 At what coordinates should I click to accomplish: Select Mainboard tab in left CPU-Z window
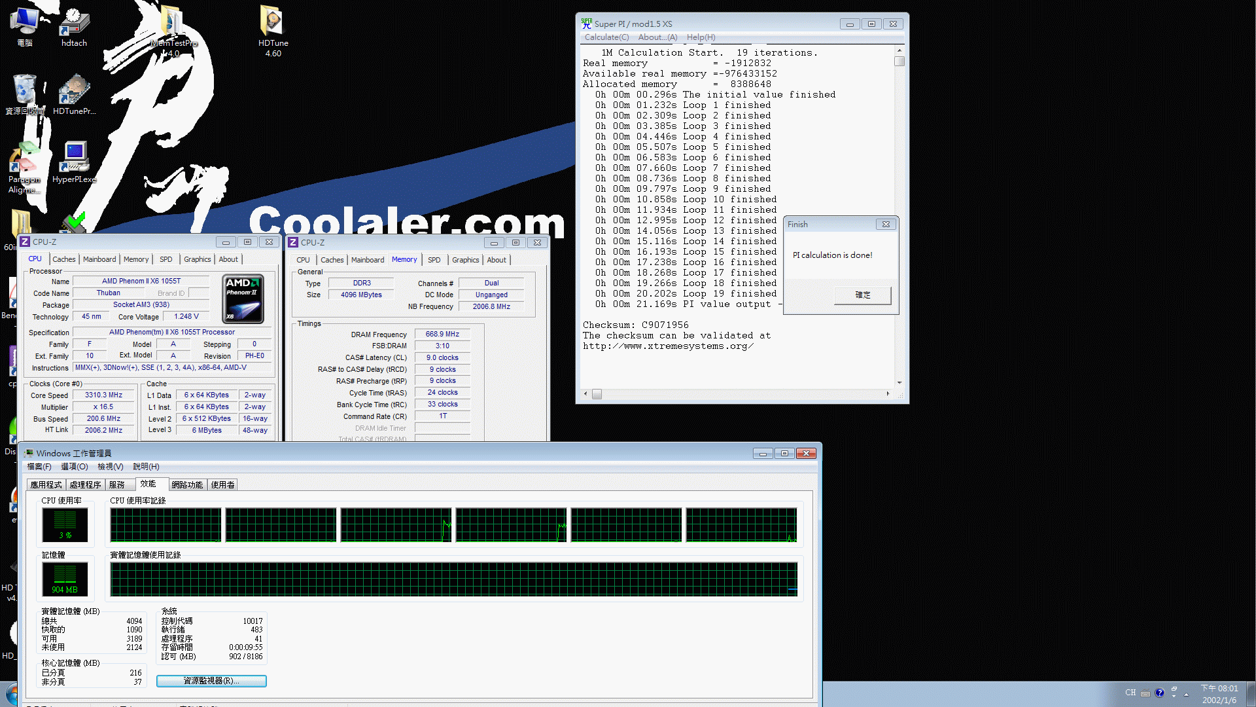tap(99, 259)
